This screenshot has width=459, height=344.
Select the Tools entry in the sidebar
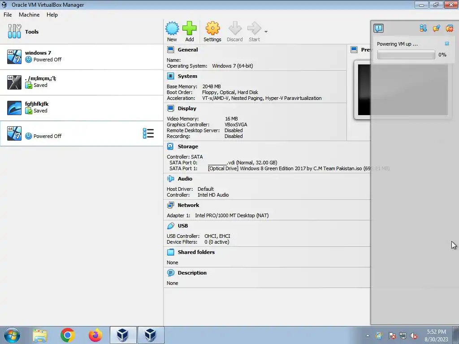82,32
